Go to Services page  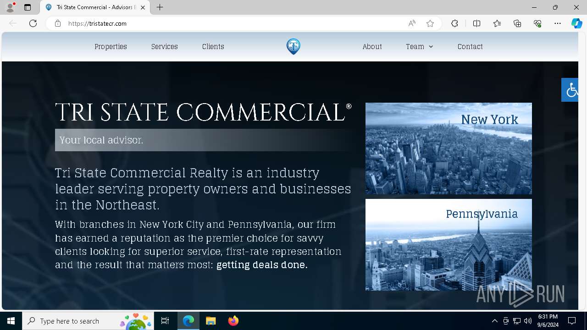(165, 46)
